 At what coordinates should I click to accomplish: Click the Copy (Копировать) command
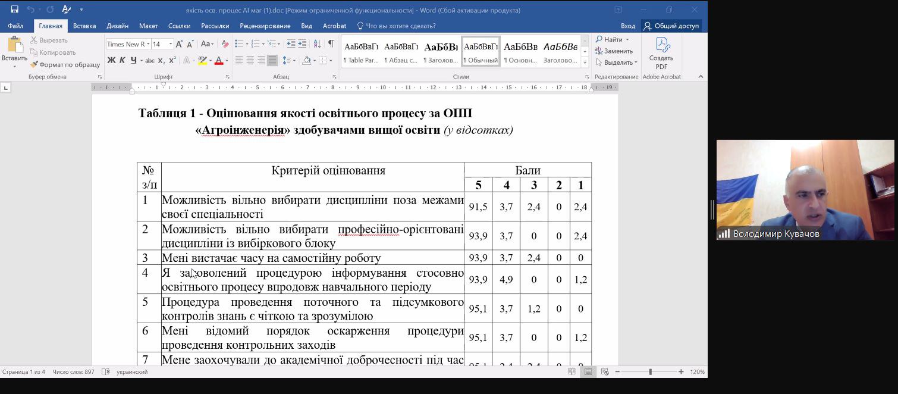53,52
